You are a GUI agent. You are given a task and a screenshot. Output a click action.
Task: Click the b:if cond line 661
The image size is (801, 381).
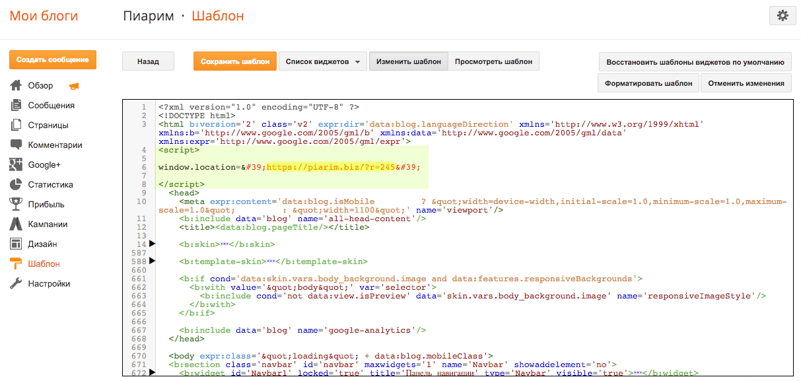(x=411, y=279)
